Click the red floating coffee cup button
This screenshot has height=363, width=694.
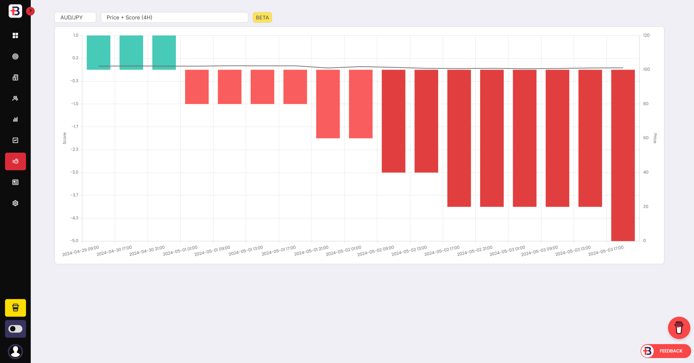click(x=679, y=328)
